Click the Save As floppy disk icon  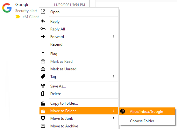click(x=43, y=86)
